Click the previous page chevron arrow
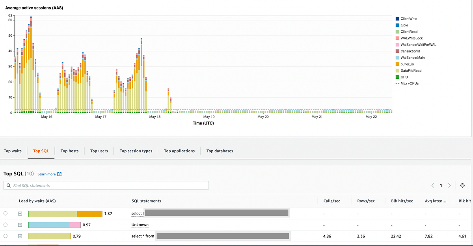473x246 pixels. point(432,185)
